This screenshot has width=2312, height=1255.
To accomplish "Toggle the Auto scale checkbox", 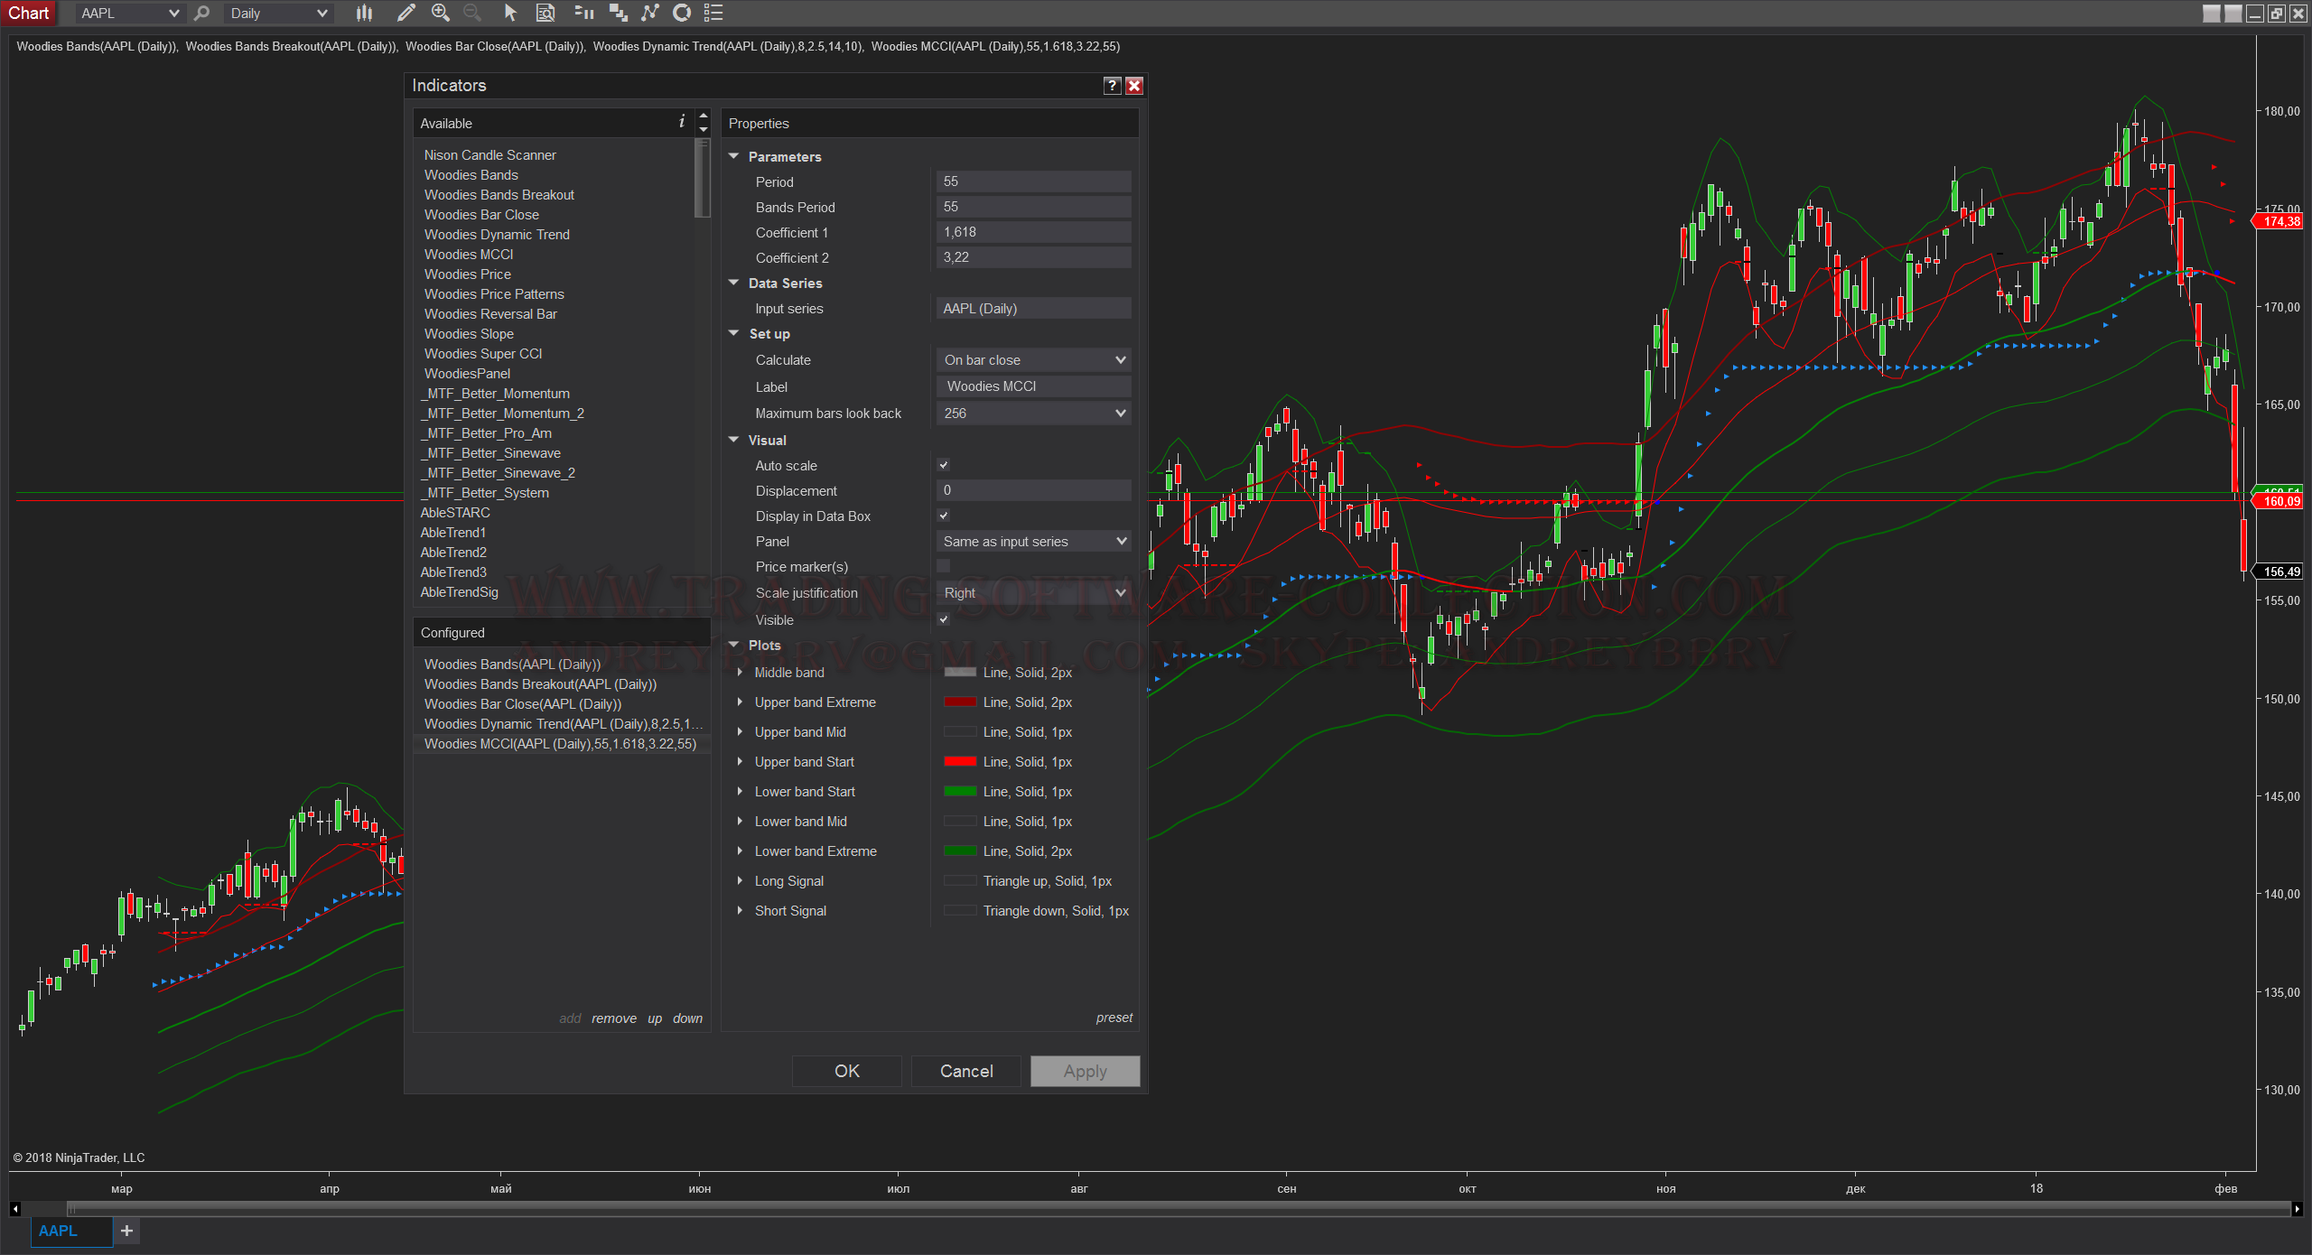I will tap(944, 465).
